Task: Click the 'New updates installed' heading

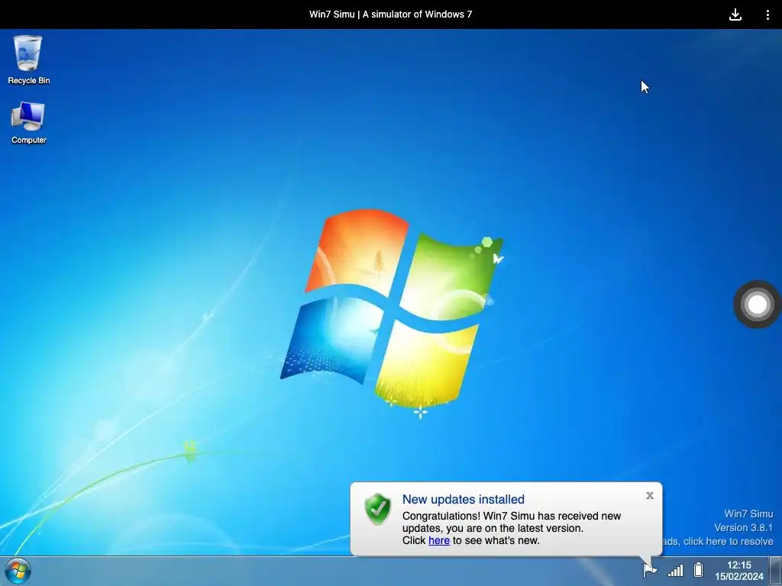Action: pyautogui.click(x=464, y=499)
